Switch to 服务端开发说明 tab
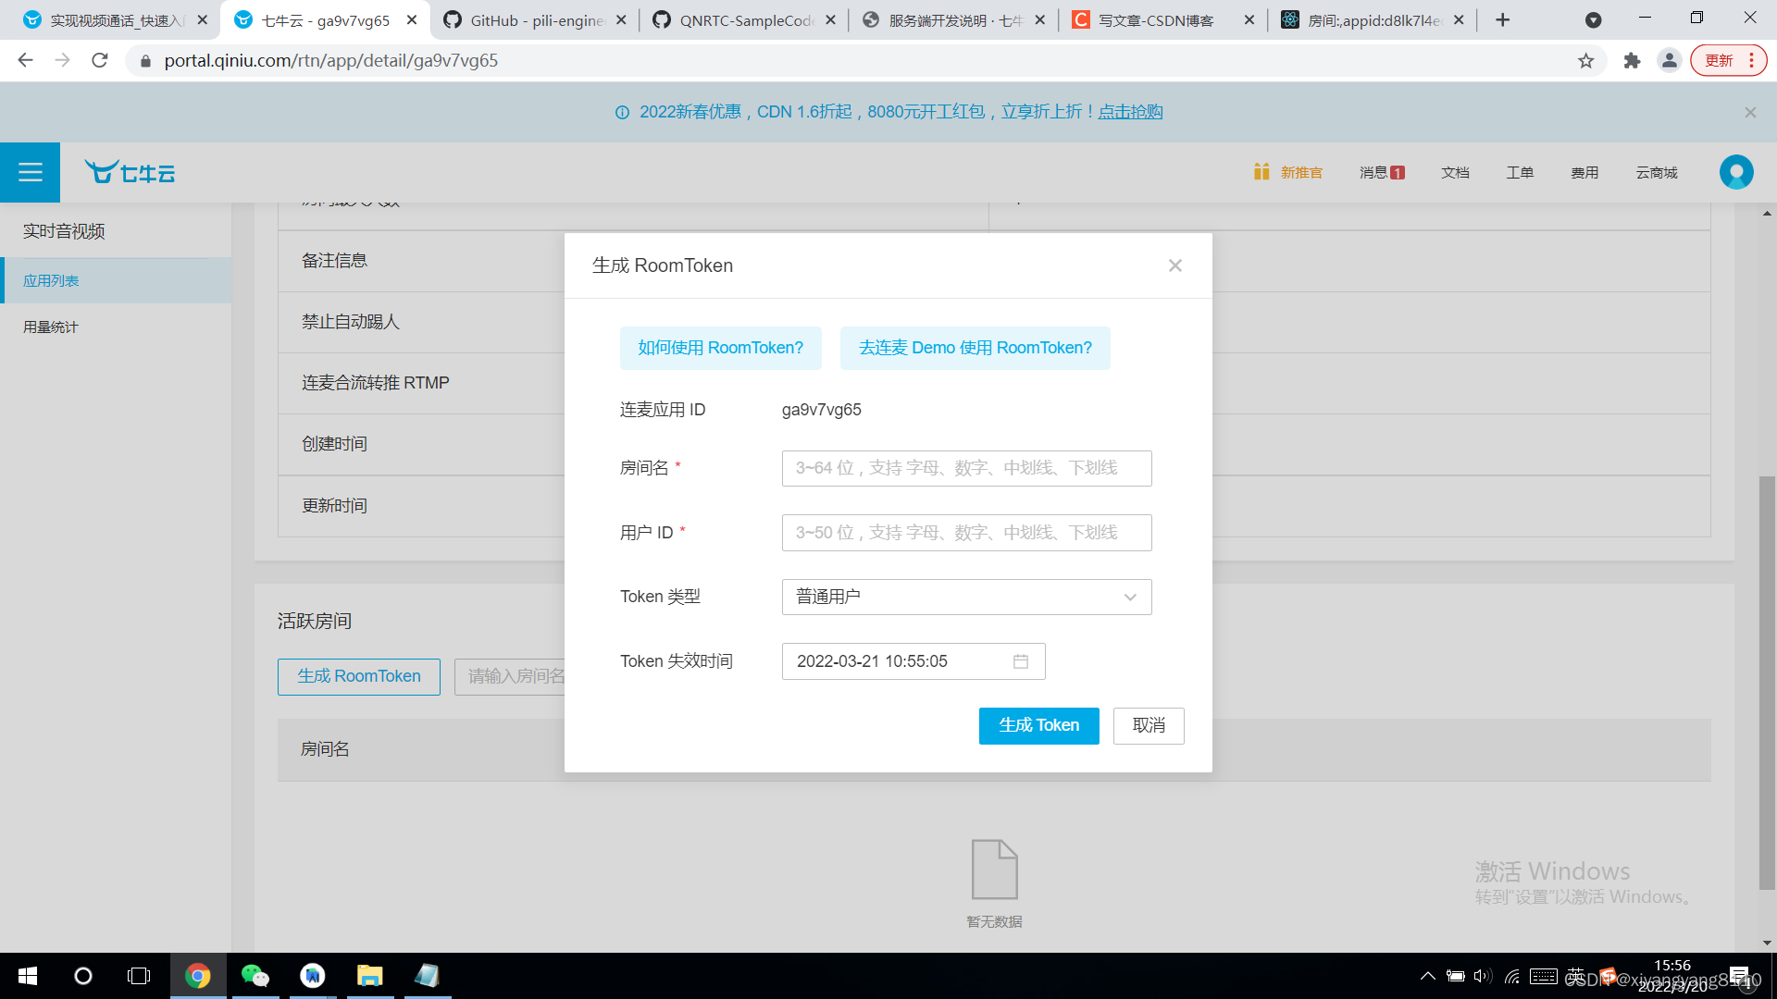Image resolution: width=1777 pixels, height=999 pixels. coord(954,20)
